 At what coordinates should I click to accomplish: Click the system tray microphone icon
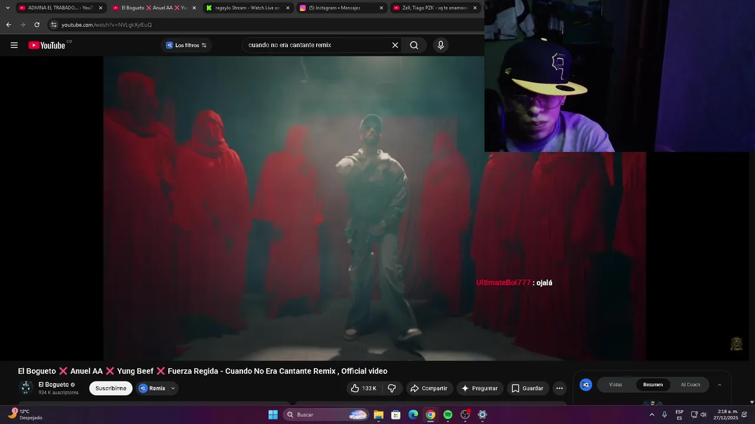665,415
